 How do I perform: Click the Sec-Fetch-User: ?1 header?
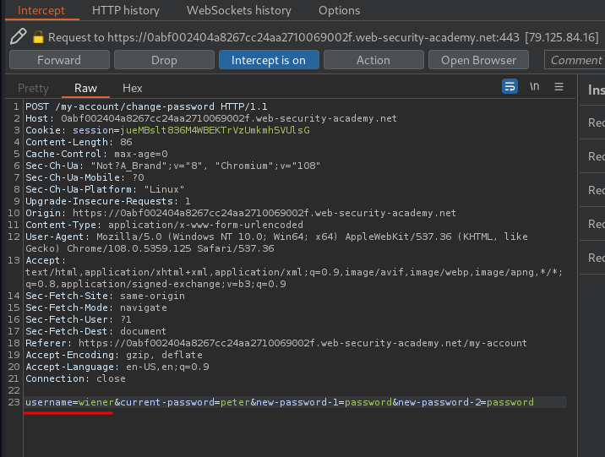click(79, 319)
